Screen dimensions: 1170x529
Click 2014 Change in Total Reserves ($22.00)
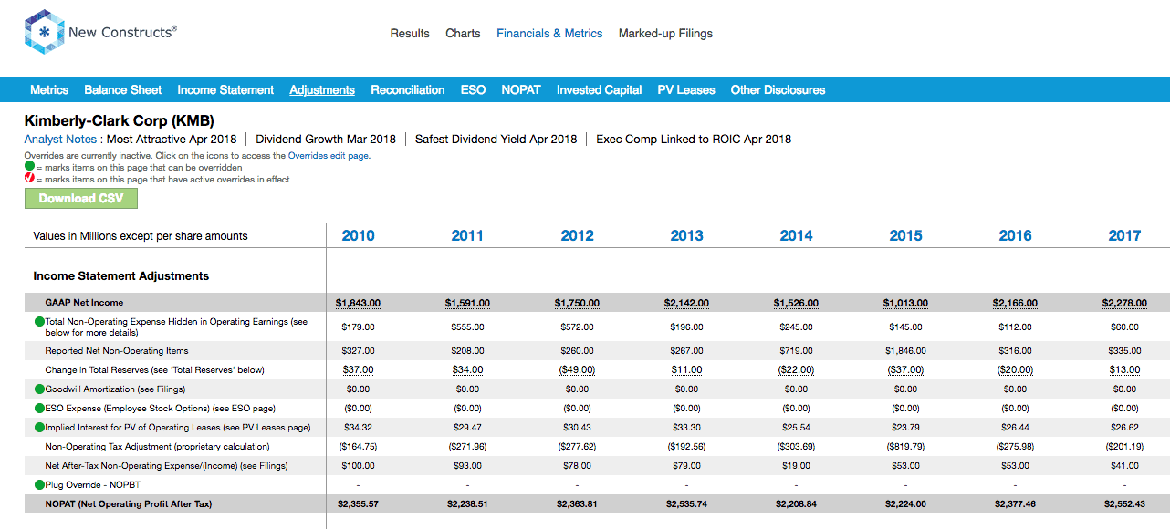click(796, 369)
